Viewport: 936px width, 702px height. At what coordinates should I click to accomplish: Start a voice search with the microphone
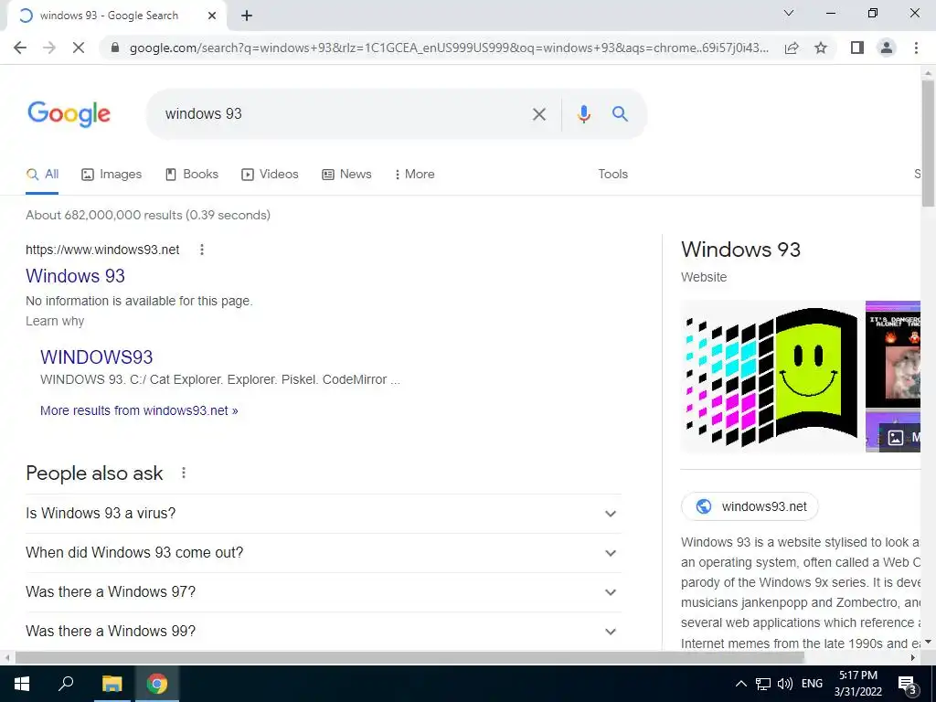coord(584,114)
